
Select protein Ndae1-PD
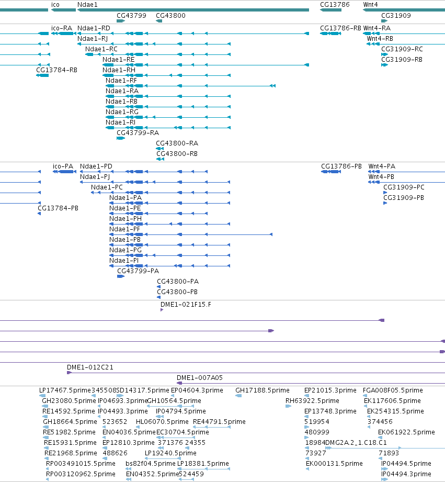click(144, 172)
